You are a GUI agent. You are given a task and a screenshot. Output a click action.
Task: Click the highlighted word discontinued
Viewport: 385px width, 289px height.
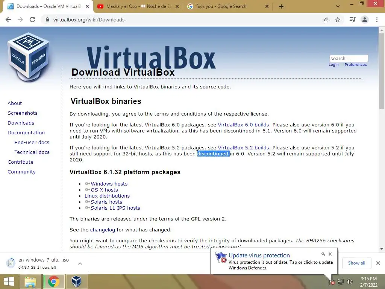[x=213, y=154]
